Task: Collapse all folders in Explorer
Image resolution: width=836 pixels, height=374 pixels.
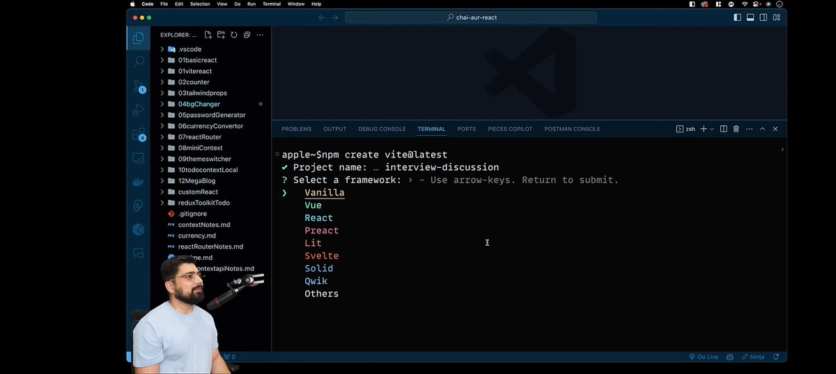Action: pyautogui.click(x=247, y=35)
